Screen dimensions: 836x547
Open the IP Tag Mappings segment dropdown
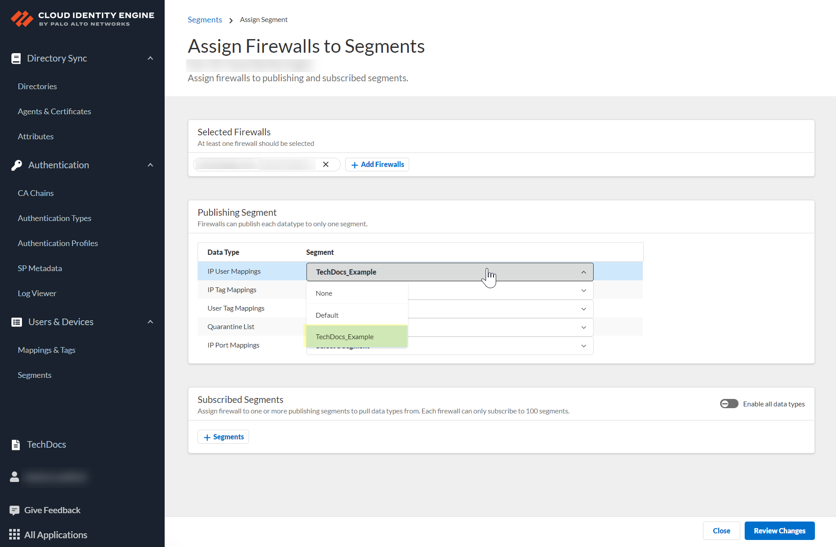tap(583, 290)
